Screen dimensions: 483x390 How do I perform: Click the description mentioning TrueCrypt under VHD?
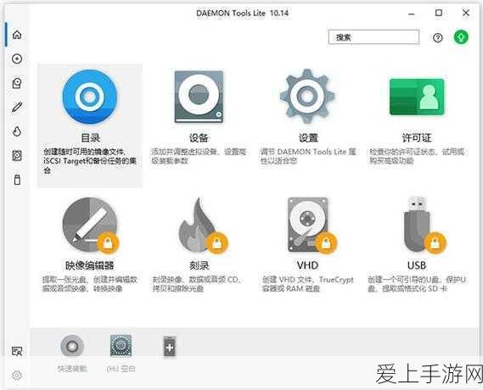308,284
